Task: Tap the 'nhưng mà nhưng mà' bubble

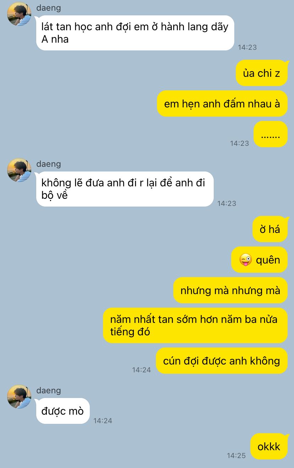Action: [x=230, y=290]
